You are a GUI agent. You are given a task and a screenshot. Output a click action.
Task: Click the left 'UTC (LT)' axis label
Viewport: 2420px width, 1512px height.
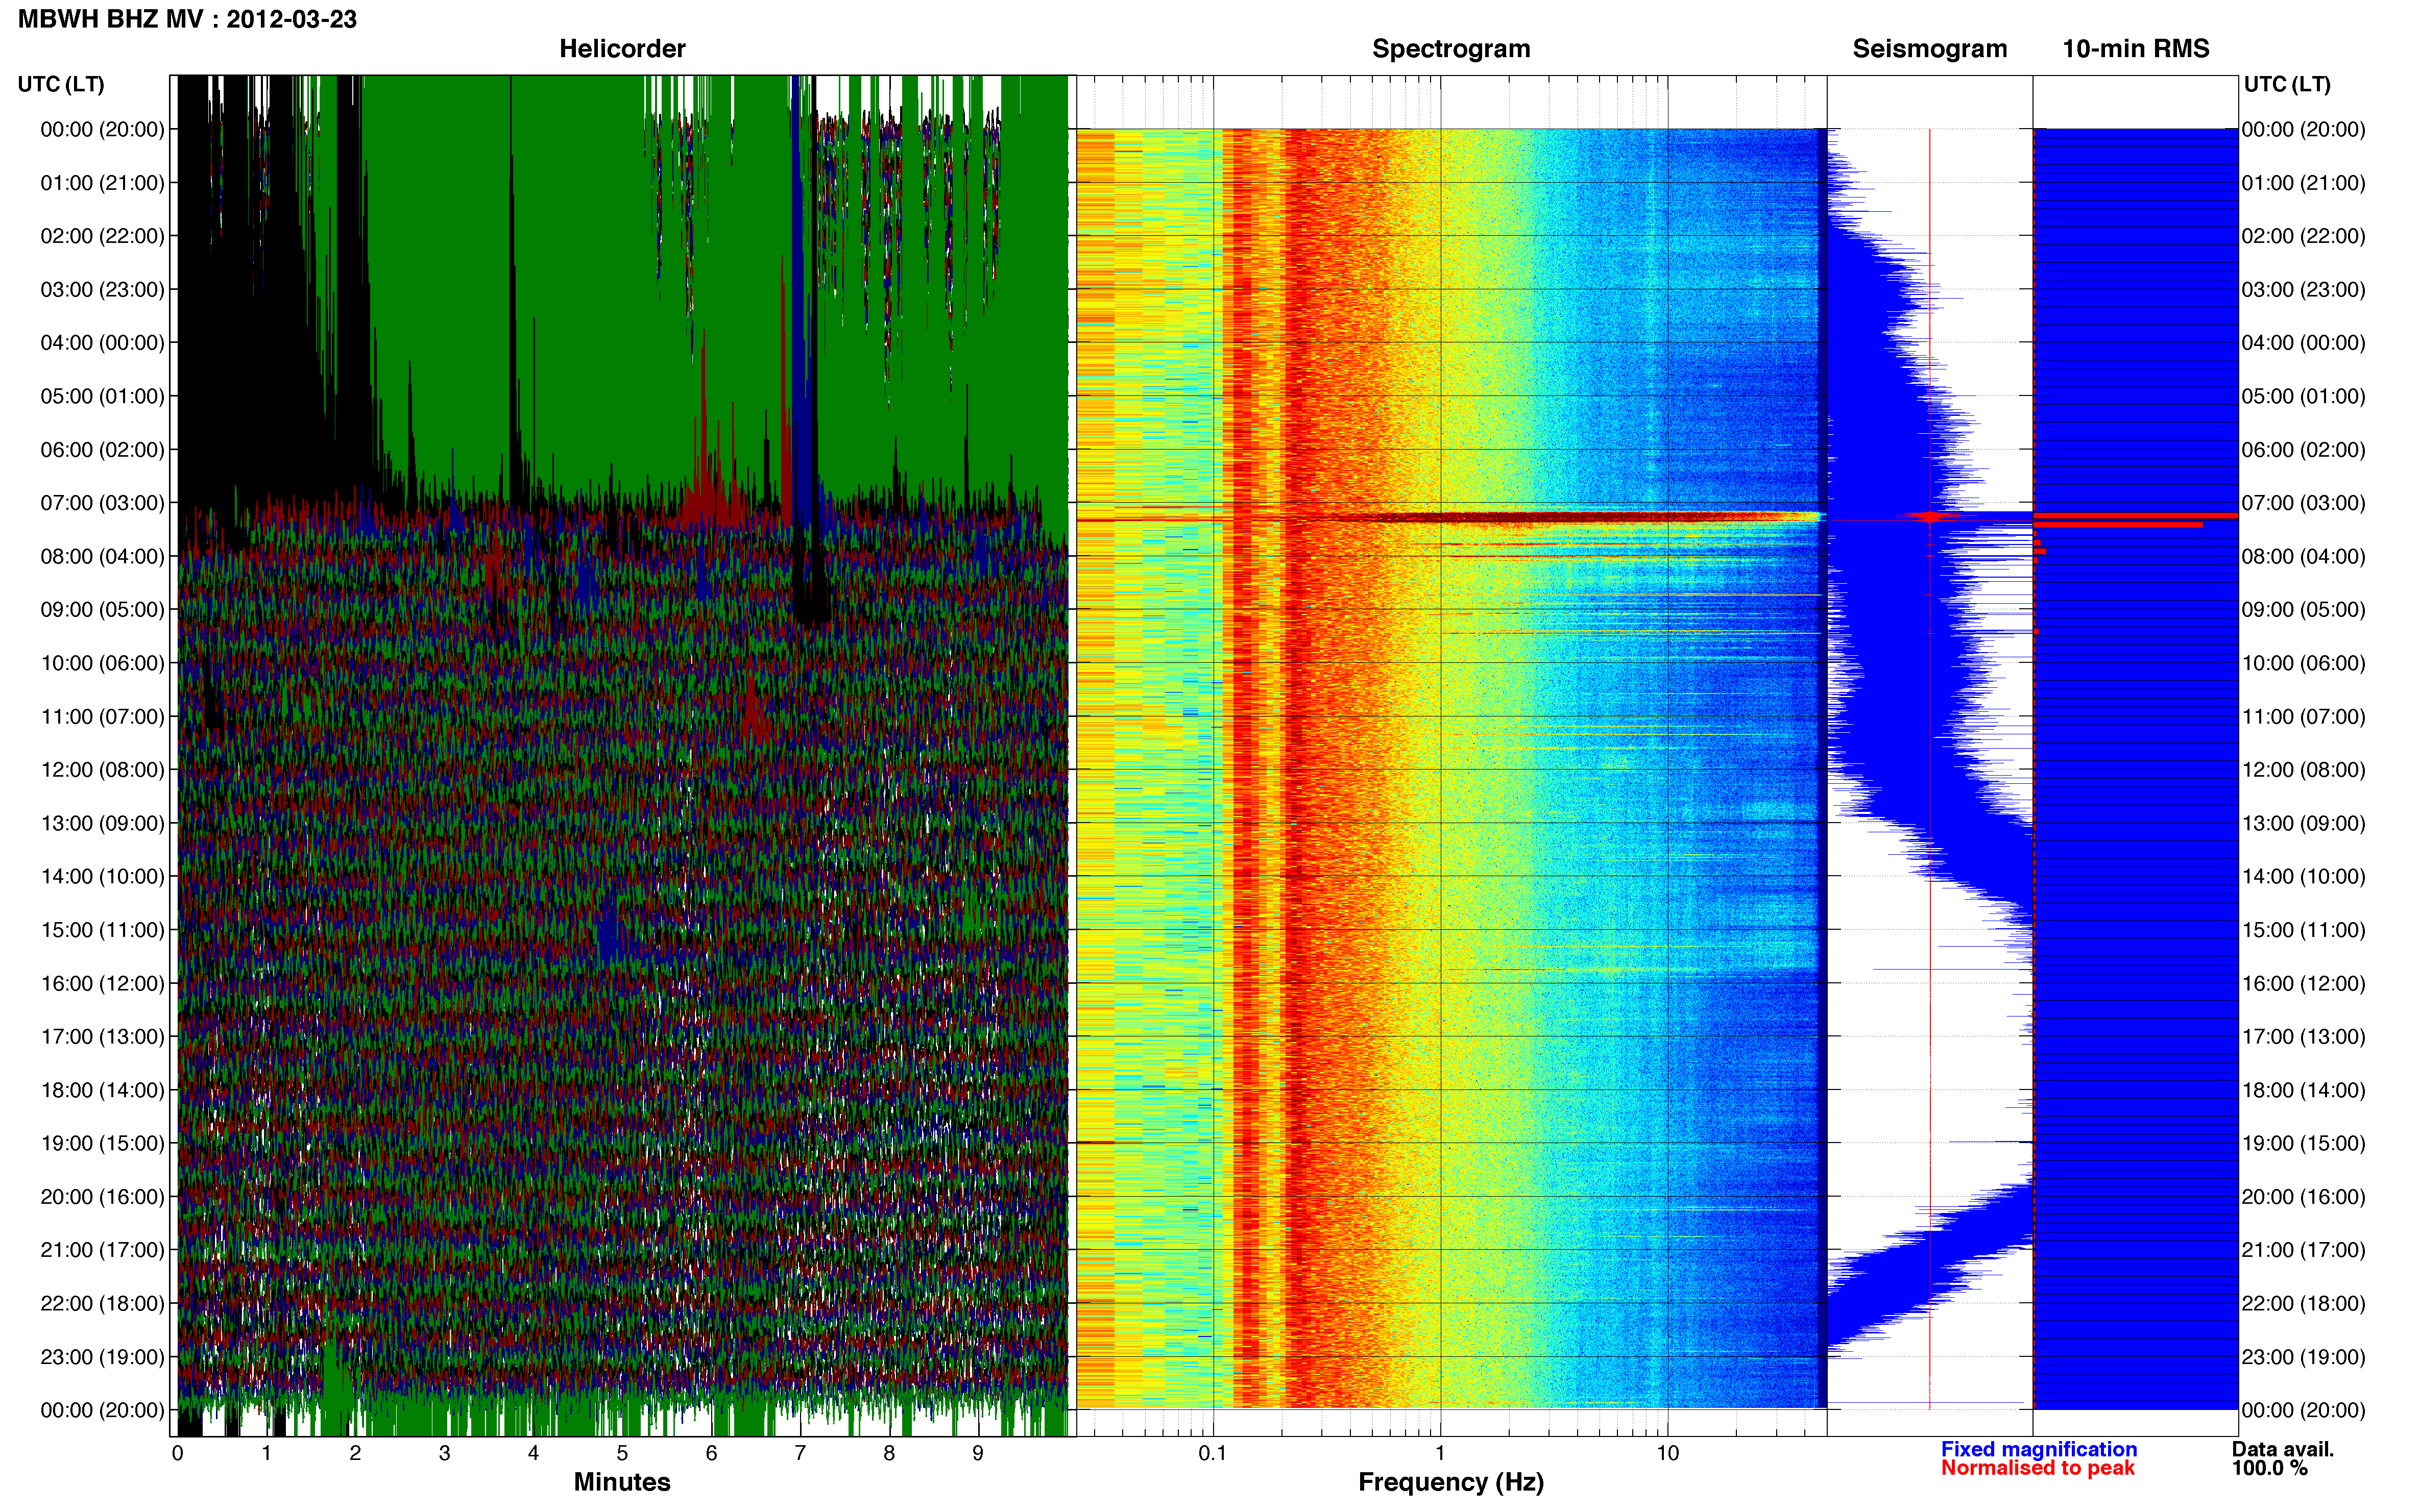[61, 84]
